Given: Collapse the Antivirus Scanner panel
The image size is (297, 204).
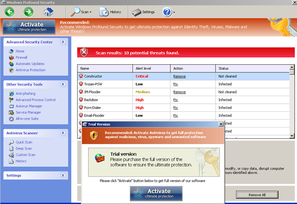Looking at the screenshot, I should pos(63,133).
